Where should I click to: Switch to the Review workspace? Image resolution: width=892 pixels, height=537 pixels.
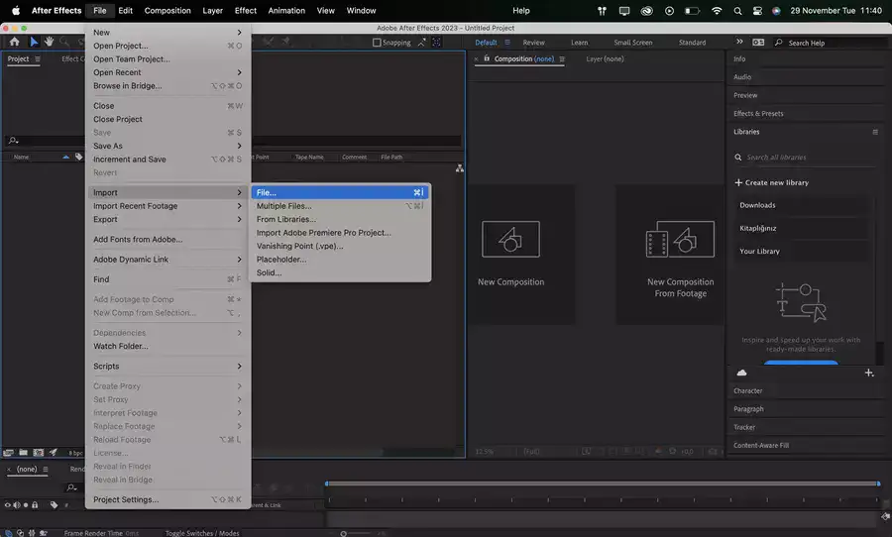(533, 42)
